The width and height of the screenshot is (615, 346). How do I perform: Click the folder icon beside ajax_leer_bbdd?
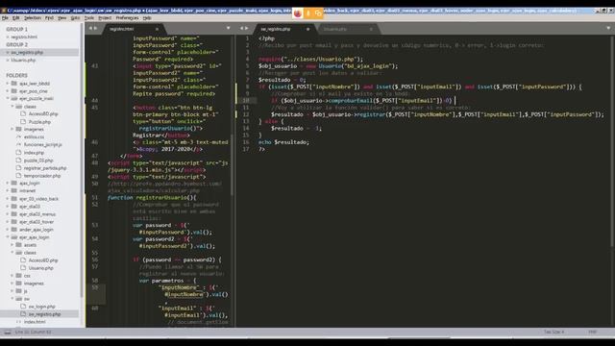pos(14,84)
